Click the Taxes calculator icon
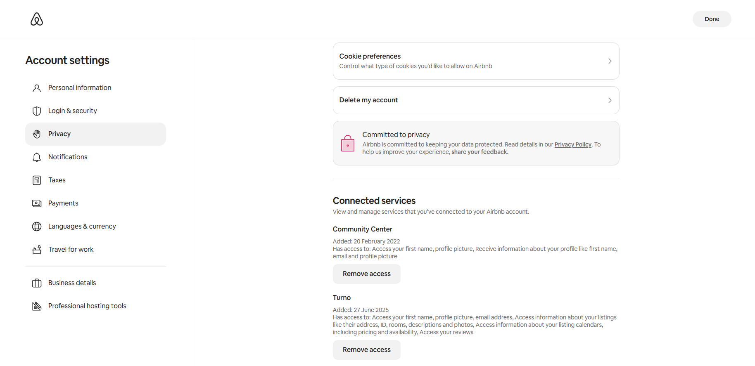The image size is (755, 366). point(37,180)
